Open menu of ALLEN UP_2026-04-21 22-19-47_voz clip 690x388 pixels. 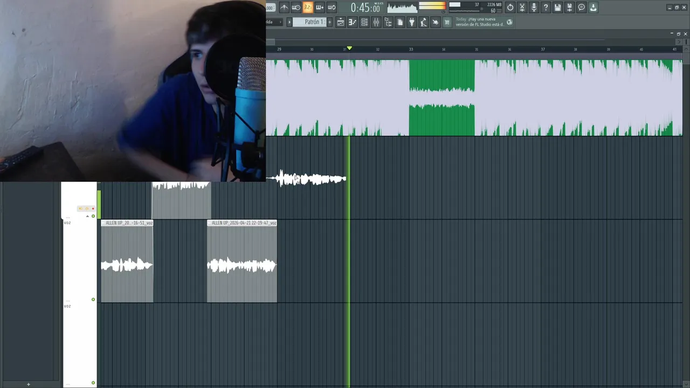pos(210,223)
